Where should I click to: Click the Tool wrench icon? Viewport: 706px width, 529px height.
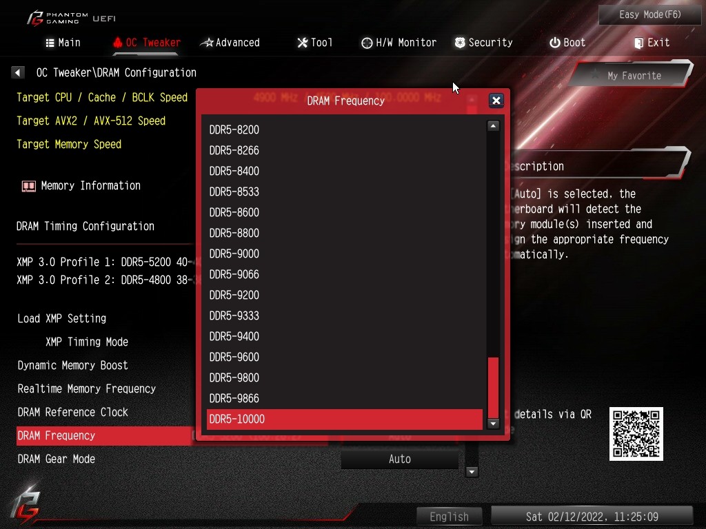[303, 43]
